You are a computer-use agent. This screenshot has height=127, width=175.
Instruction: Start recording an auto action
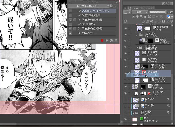[102, 41]
